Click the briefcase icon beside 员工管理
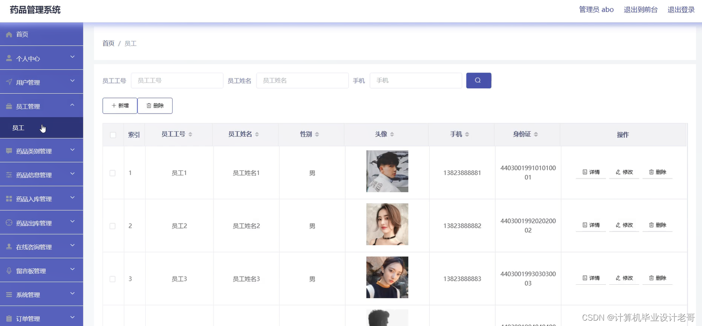702x326 pixels. [9, 106]
